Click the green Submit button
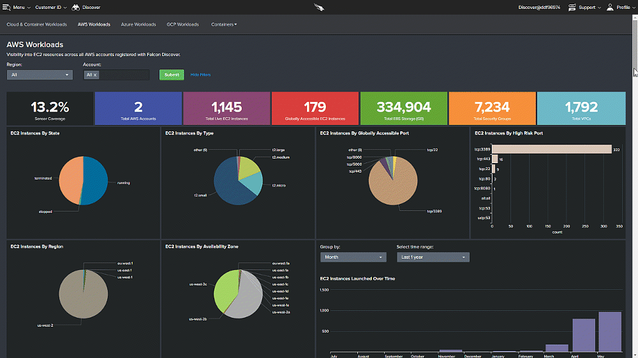638x358 pixels. (172, 75)
